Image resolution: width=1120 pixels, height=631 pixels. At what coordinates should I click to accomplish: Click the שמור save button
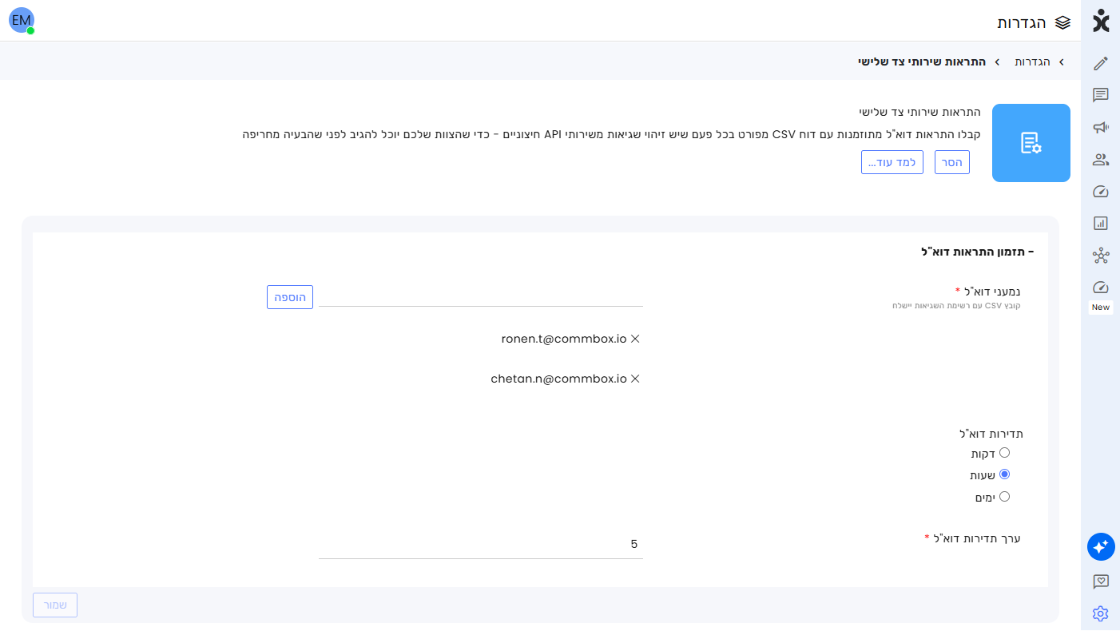point(55,605)
